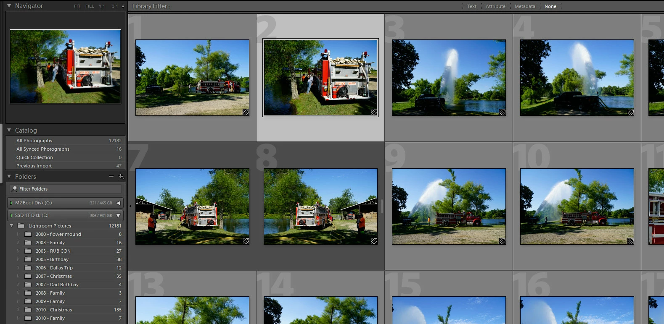Viewport: 664px width, 324px height.
Task: Collapse the SSD 1T Disk (E:) volume arrow
Action: 118,216
